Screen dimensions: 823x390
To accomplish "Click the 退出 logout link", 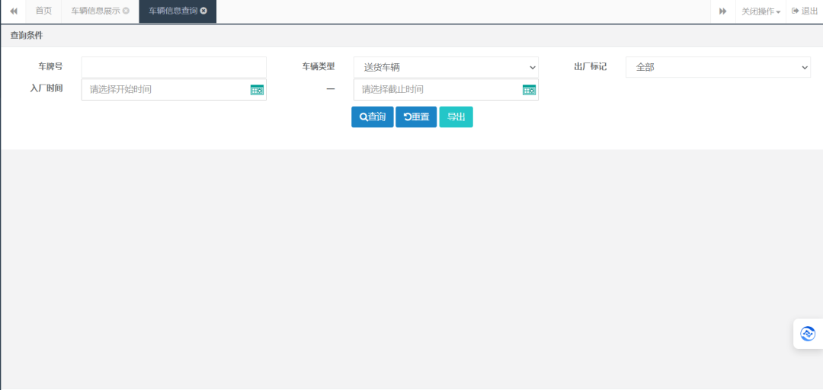I will pyautogui.click(x=805, y=11).
